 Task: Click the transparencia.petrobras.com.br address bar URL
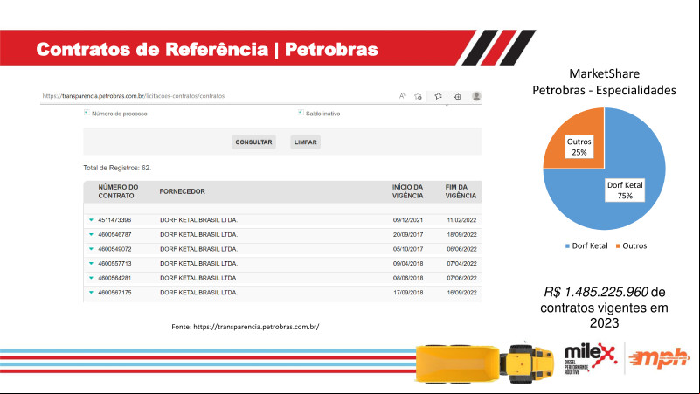pyautogui.click(x=134, y=96)
